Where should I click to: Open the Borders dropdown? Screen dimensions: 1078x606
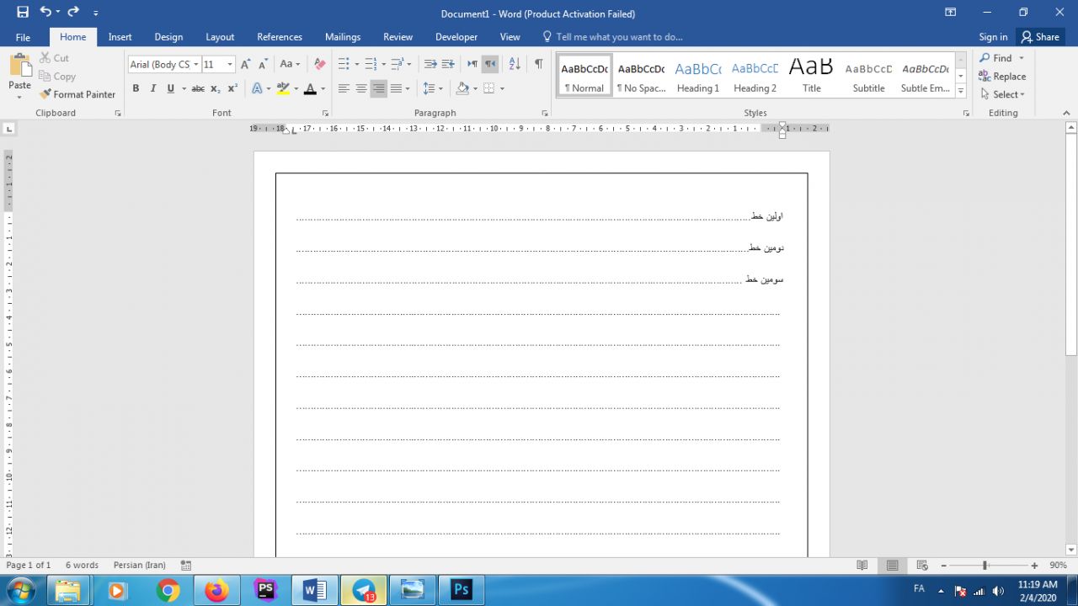502,88
